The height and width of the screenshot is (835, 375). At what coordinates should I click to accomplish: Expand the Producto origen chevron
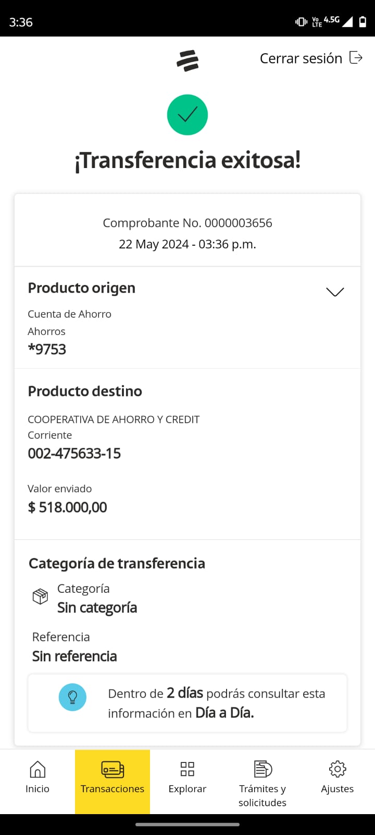[335, 292]
